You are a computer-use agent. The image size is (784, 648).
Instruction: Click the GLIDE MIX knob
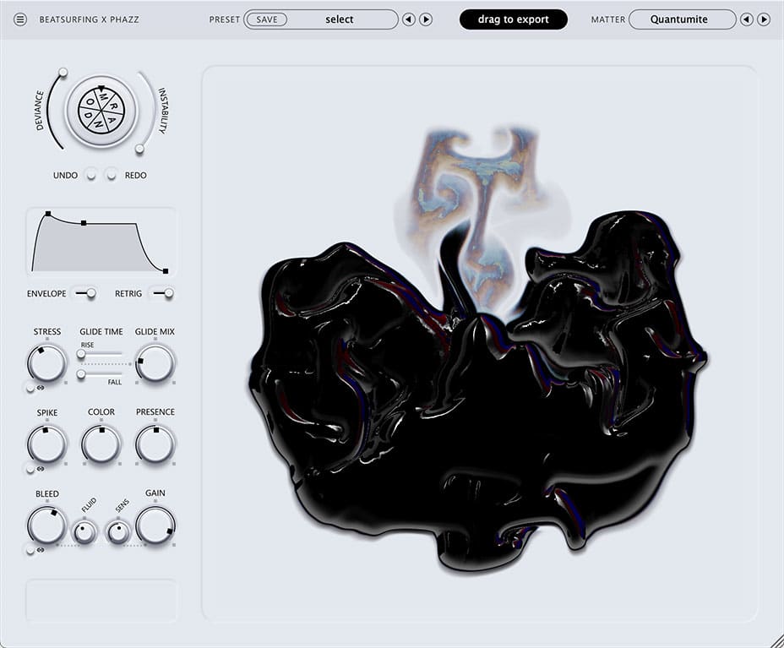click(x=155, y=363)
